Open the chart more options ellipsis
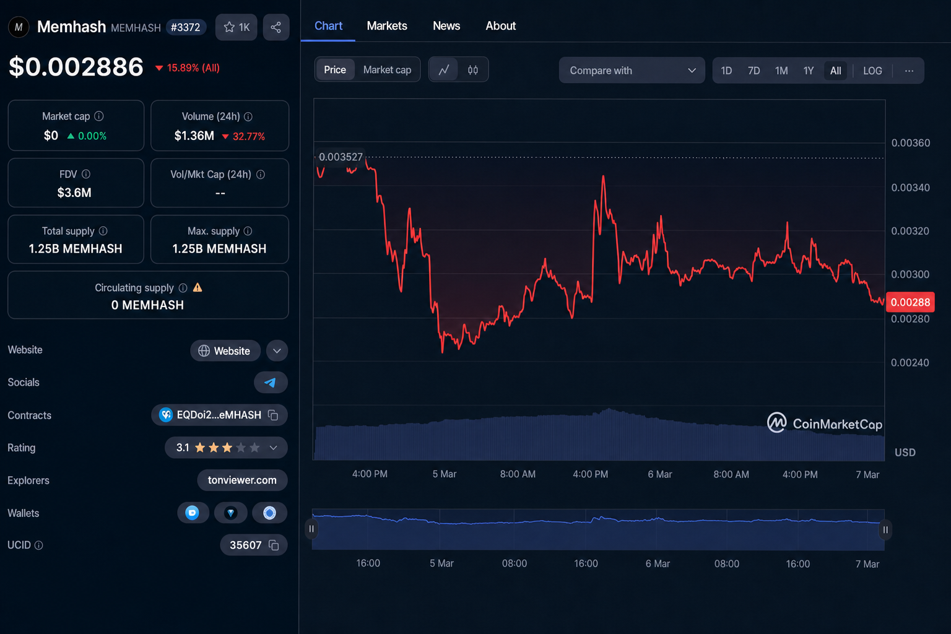 click(909, 71)
